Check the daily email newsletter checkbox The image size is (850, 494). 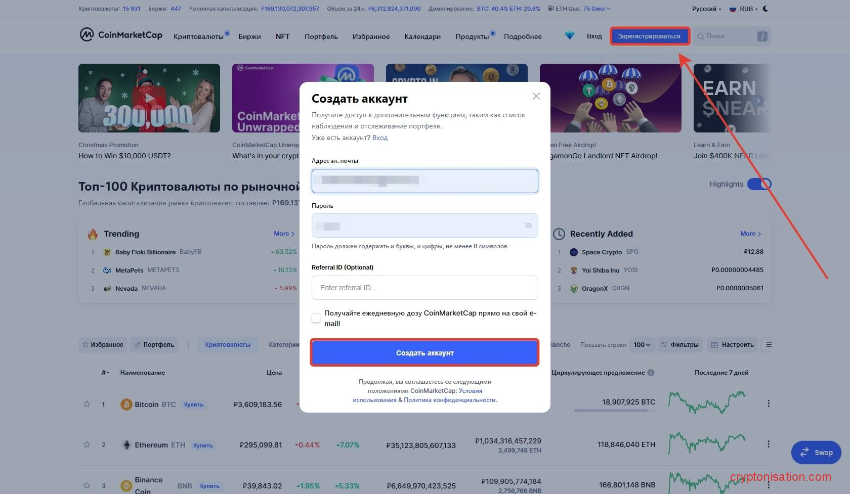[x=316, y=318]
